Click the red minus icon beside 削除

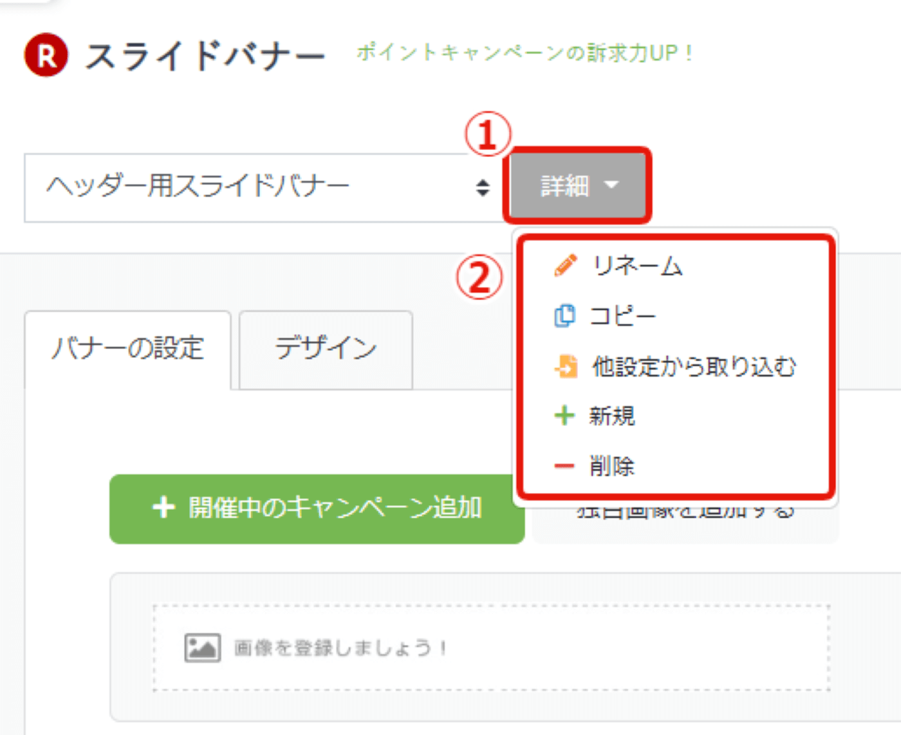pyautogui.click(x=564, y=466)
